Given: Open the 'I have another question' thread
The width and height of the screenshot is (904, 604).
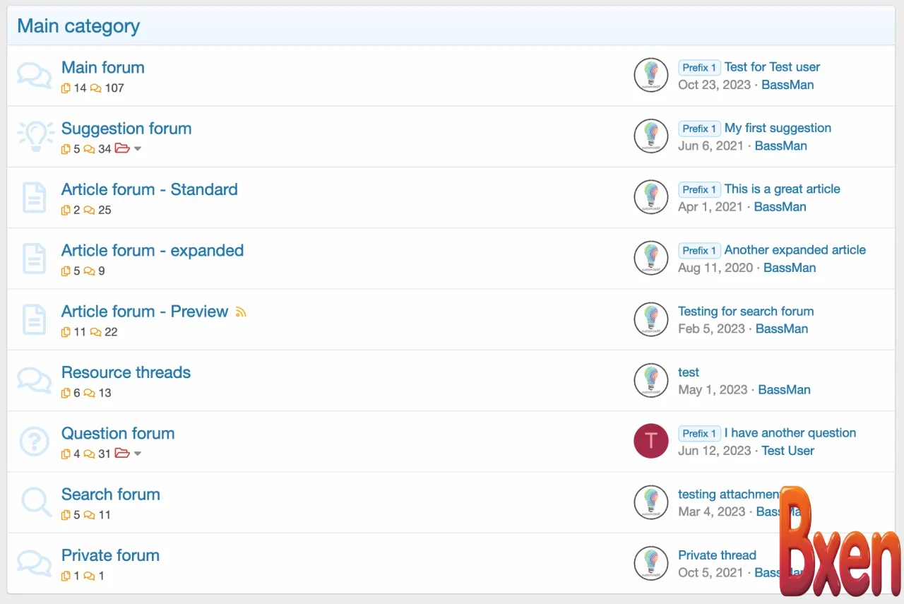Looking at the screenshot, I should point(790,433).
